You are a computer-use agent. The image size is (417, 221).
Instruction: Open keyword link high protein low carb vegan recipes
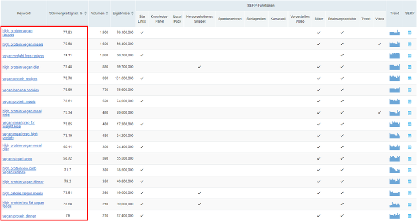(19, 170)
